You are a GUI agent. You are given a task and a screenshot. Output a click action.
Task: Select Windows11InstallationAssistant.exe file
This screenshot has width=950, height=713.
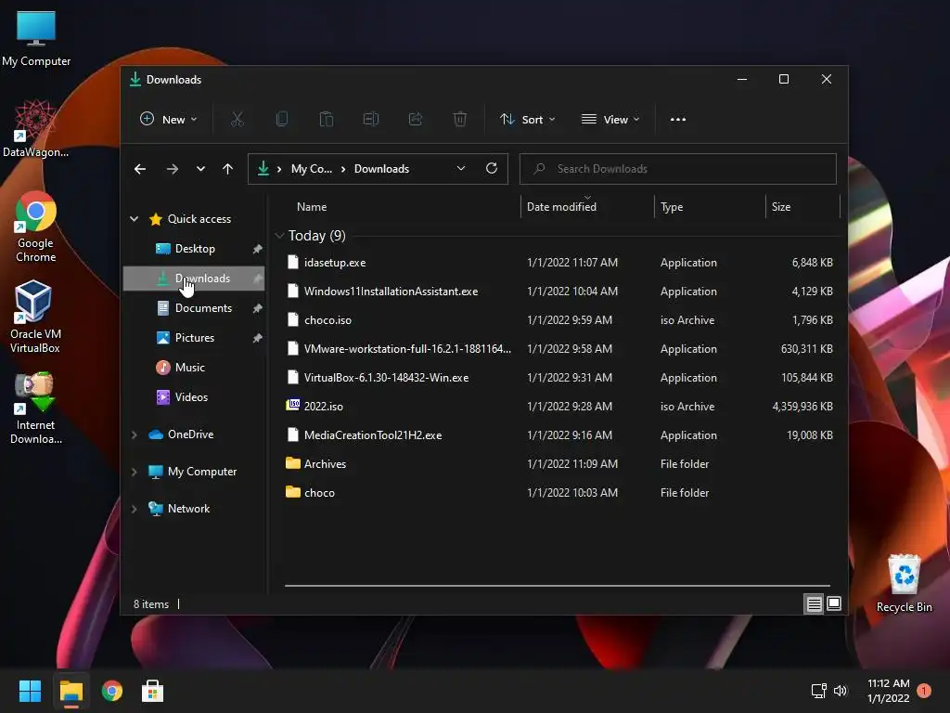tap(558, 291)
